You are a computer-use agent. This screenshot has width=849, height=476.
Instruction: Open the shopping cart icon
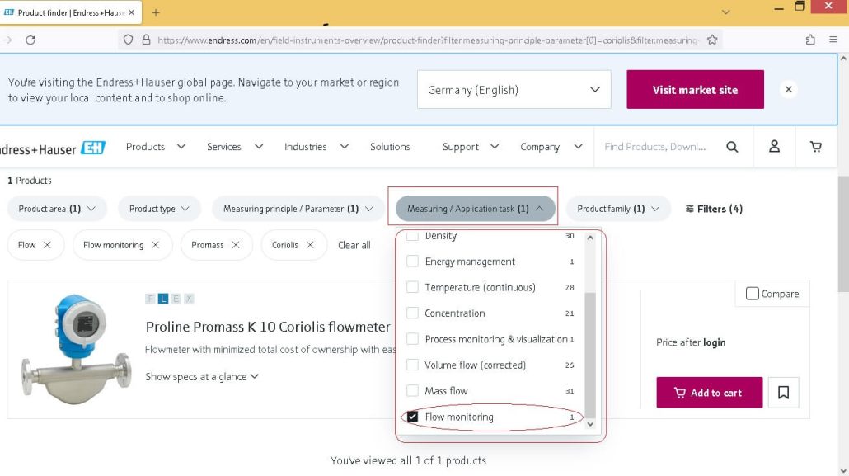(815, 146)
